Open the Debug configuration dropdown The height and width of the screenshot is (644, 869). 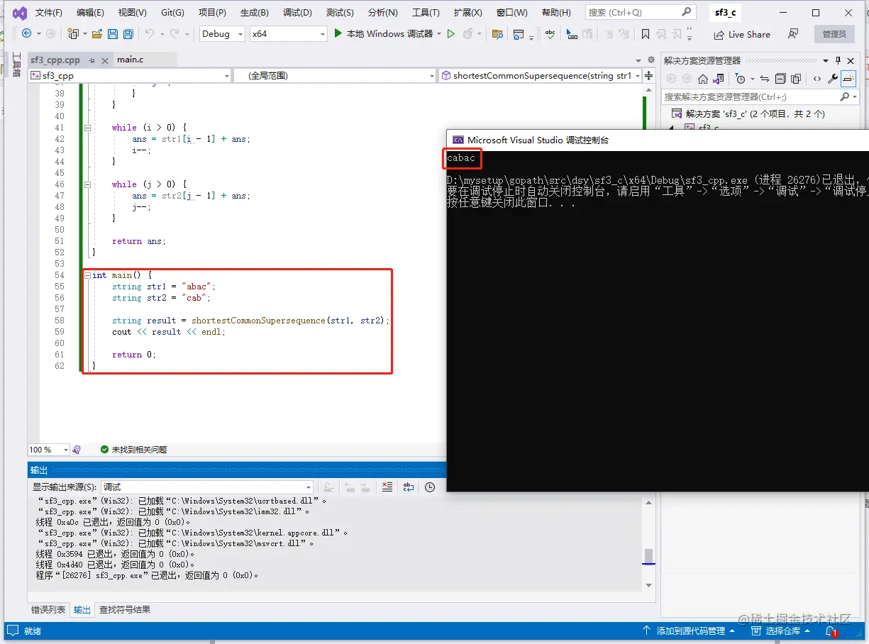tap(222, 34)
